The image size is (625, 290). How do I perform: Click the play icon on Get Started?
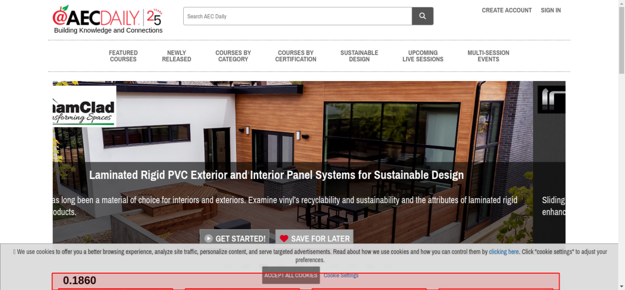(x=208, y=238)
